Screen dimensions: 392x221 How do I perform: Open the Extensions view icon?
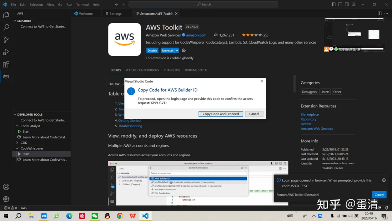click(x=6, y=64)
